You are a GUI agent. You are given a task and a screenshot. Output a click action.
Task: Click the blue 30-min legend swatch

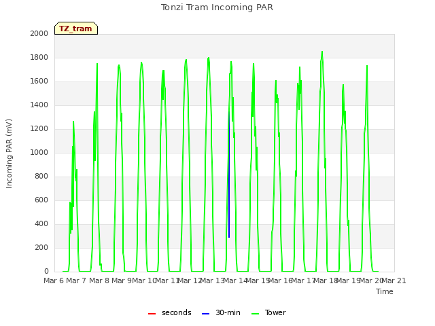click(205, 314)
